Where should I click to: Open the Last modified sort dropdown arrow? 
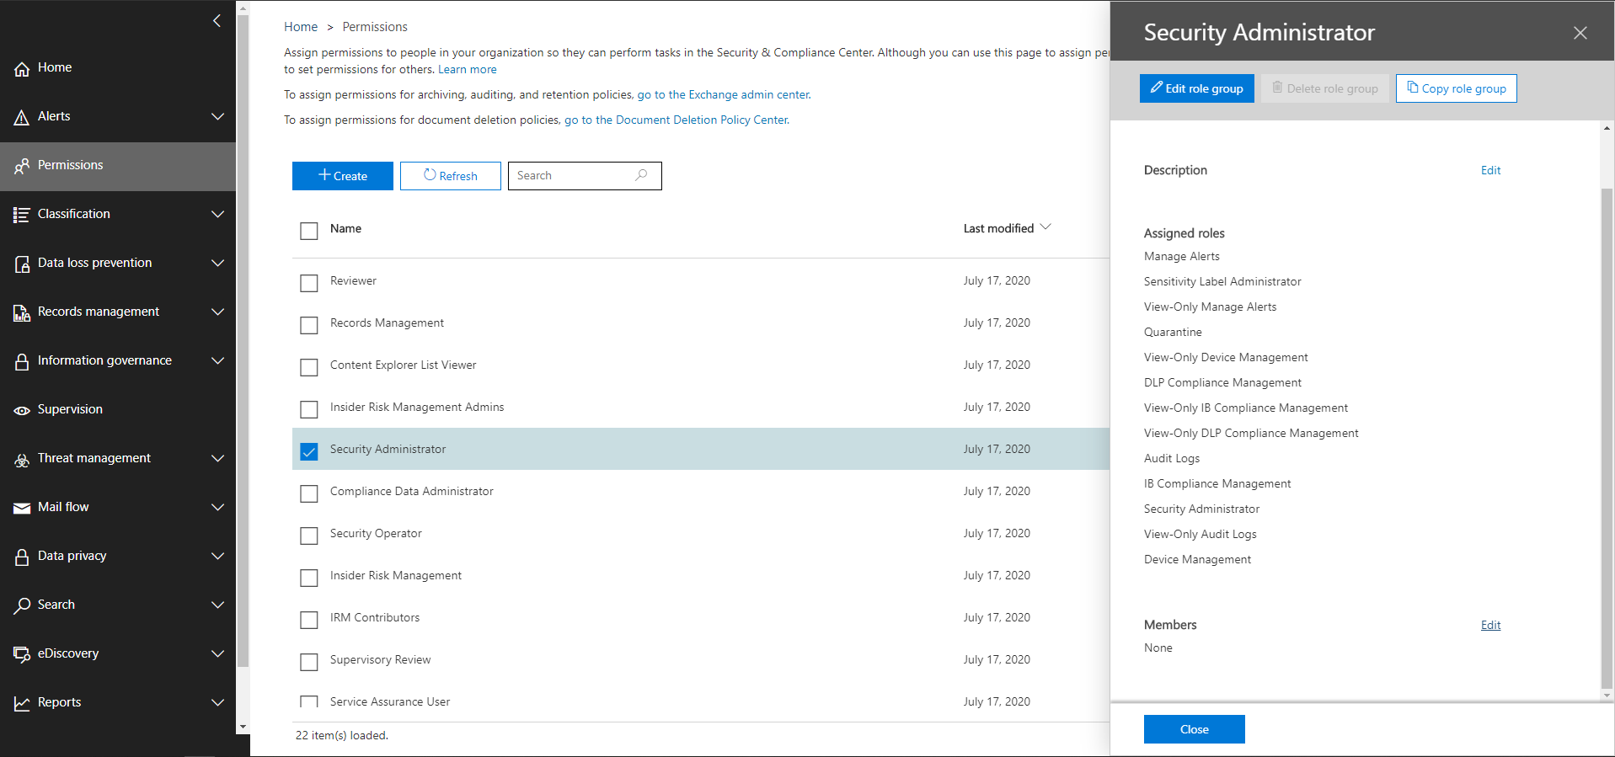click(x=1045, y=227)
